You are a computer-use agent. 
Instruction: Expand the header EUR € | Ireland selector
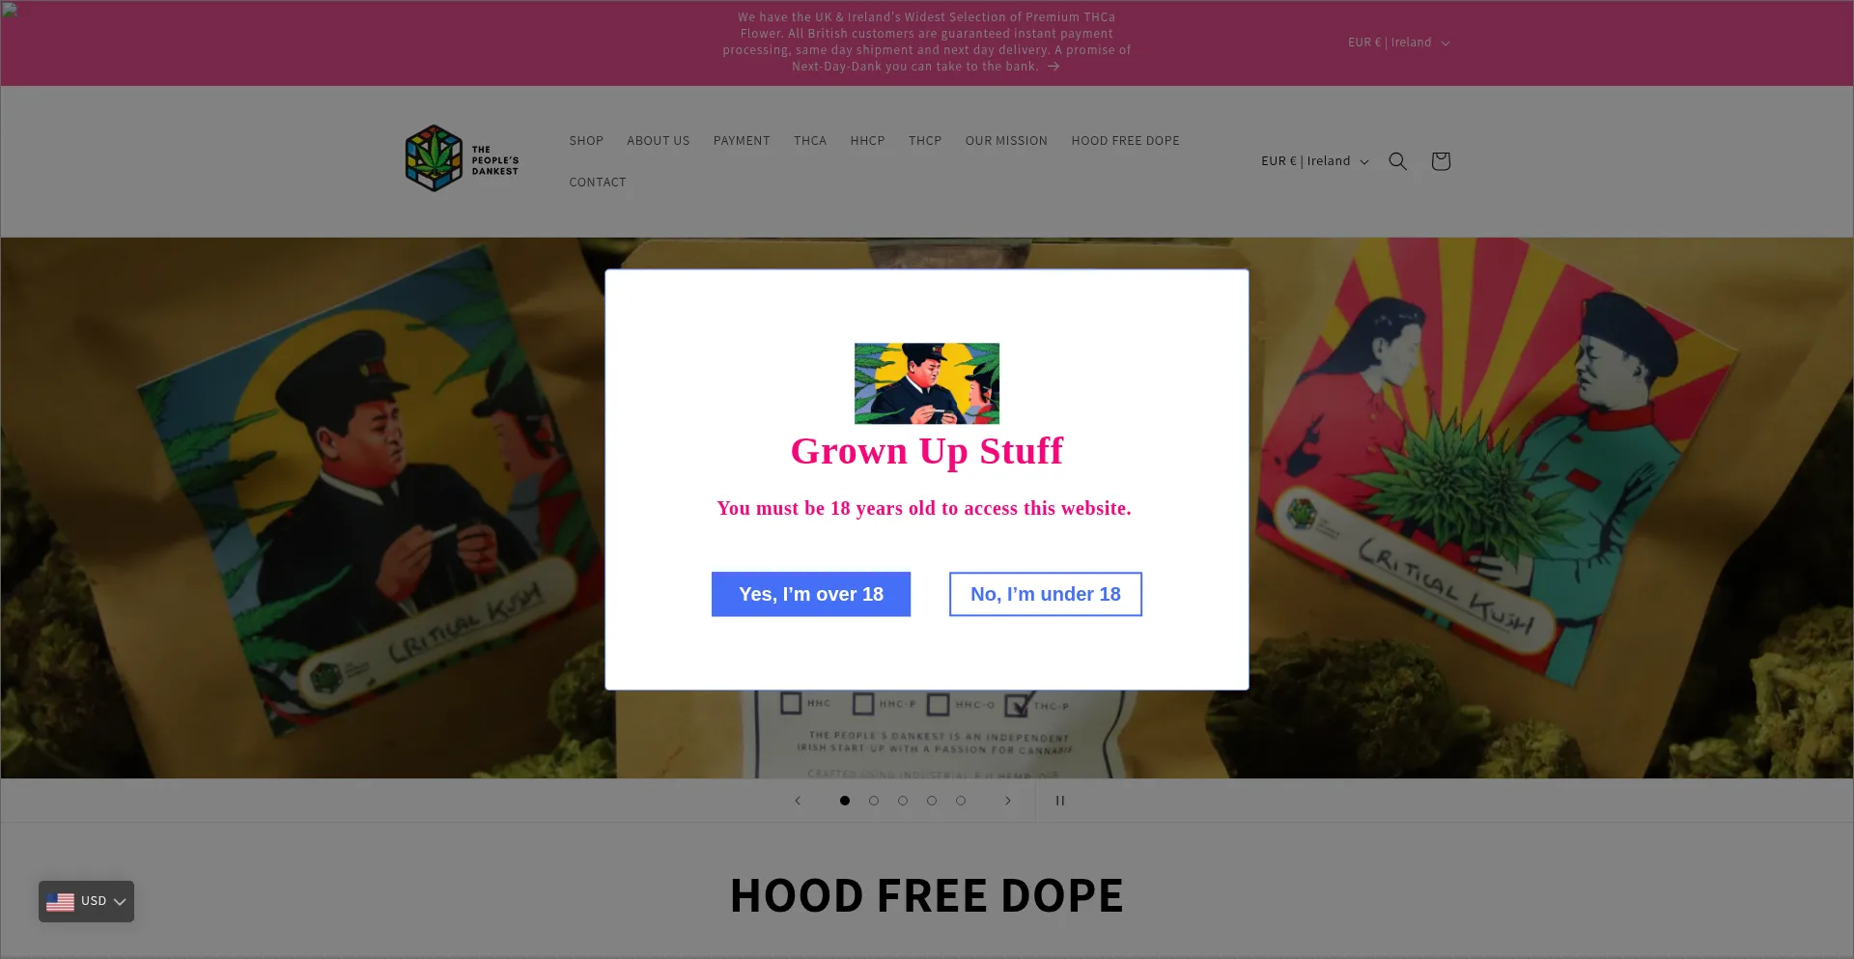tap(1315, 161)
